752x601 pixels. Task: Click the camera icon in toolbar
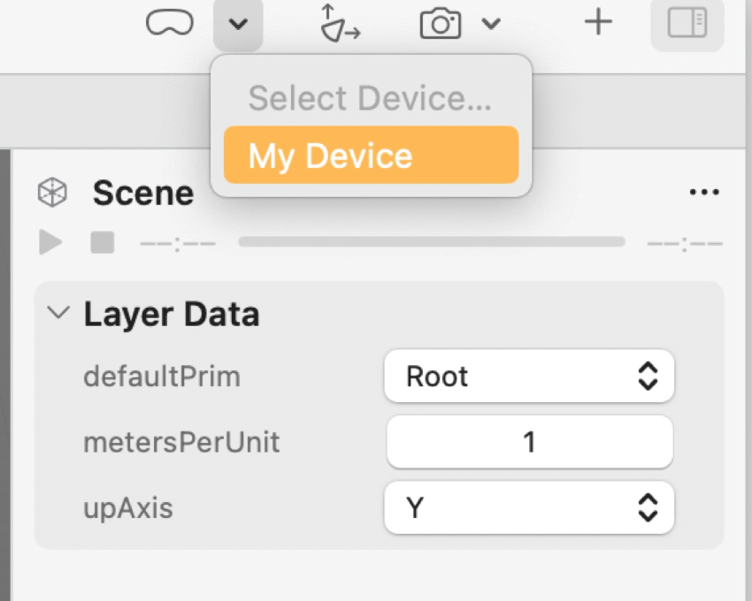click(441, 24)
